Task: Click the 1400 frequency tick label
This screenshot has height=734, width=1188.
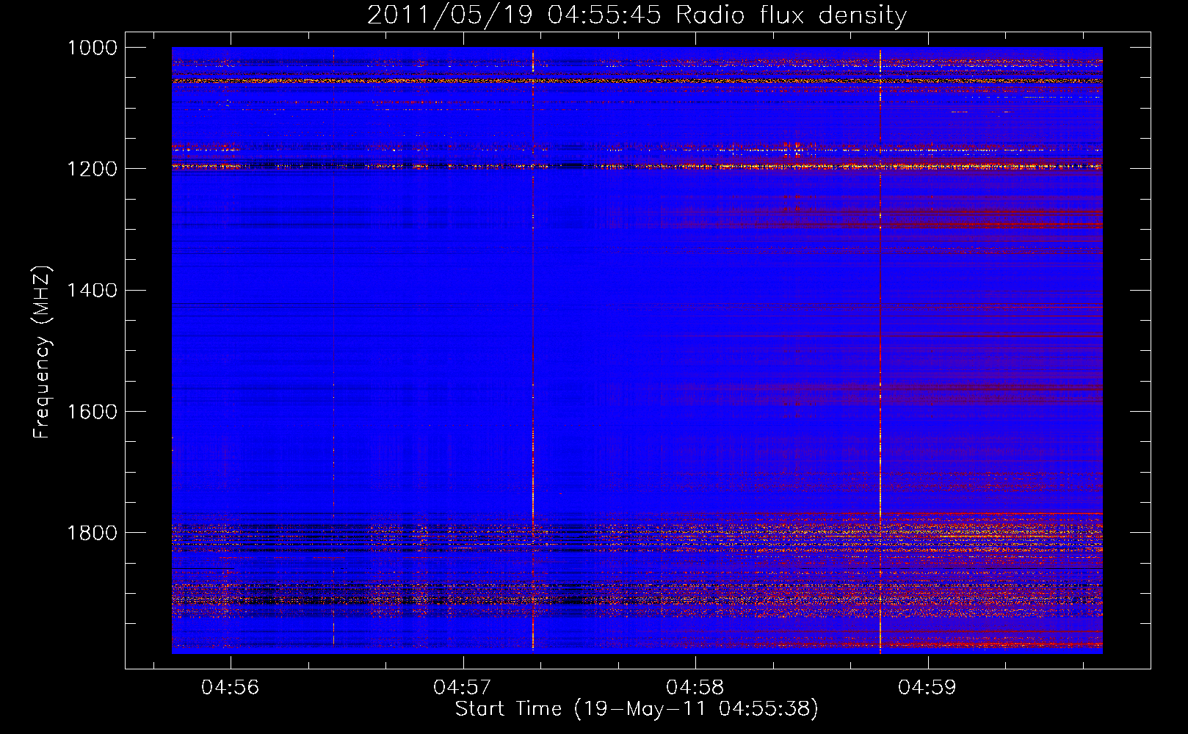Action: pos(93,290)
